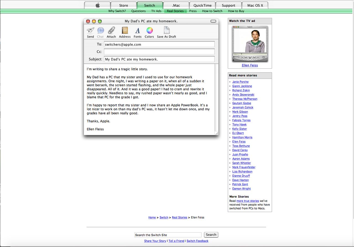This screenshot has width=354, height=247.
Task: Open the Address book icon
Action: click(125, 30)
